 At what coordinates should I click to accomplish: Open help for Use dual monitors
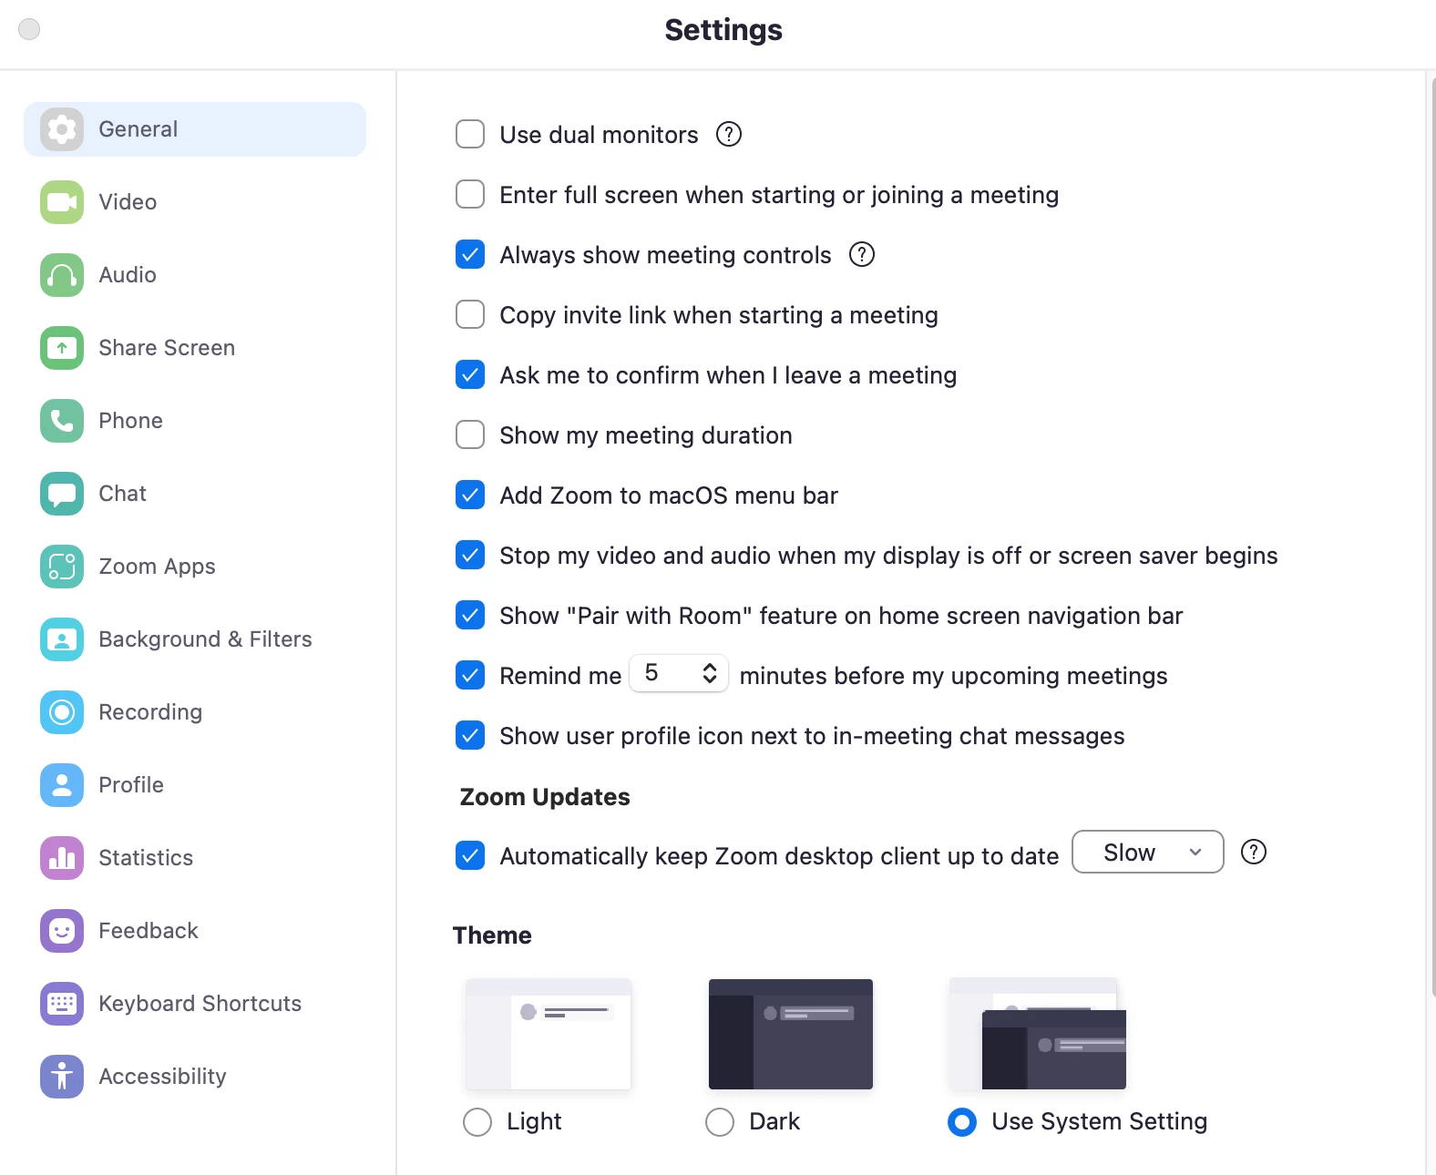(729, 135)
